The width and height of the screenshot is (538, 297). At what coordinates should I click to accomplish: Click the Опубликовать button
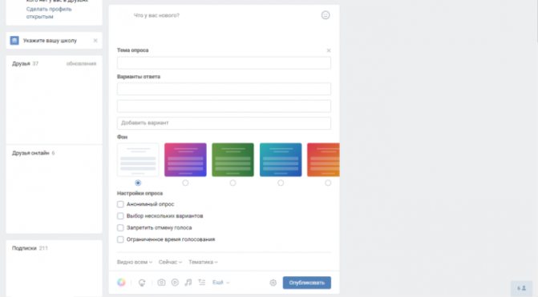pyautogui.click(x=307, y=283)
